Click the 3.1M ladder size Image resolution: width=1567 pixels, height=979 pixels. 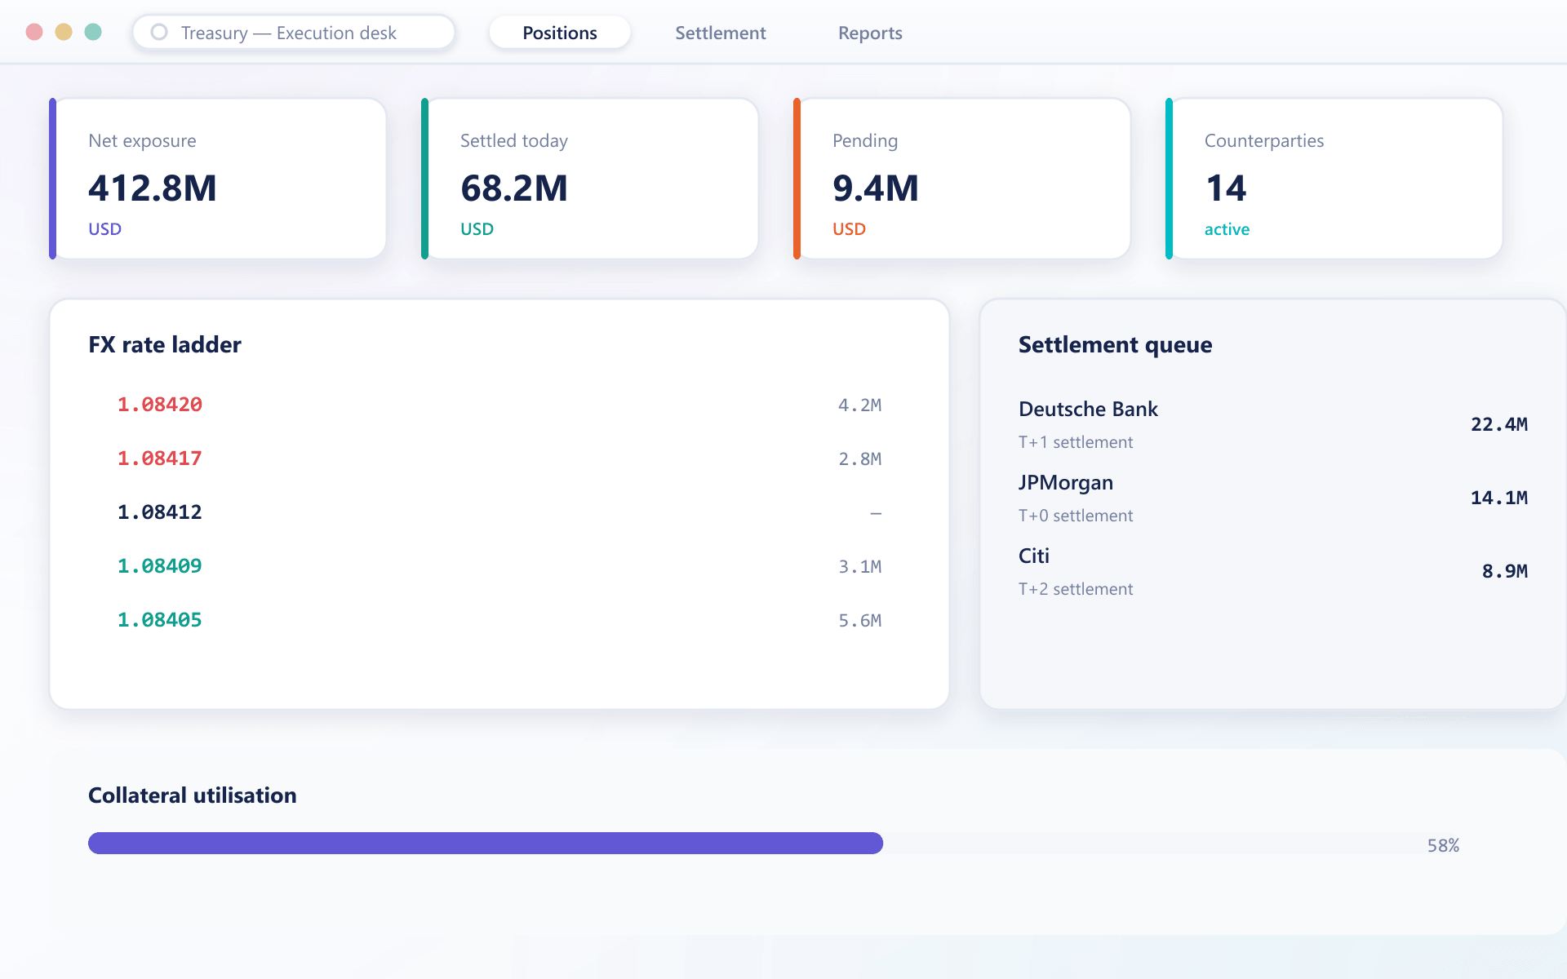(860, 567)
